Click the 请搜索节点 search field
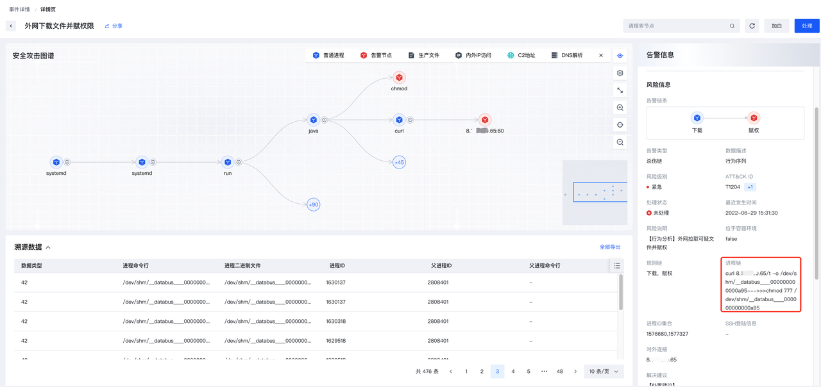The image size is (821, 387). pos(677,26)
